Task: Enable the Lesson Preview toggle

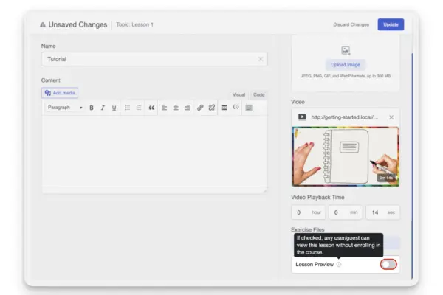Action: click(x=388, y=264)
